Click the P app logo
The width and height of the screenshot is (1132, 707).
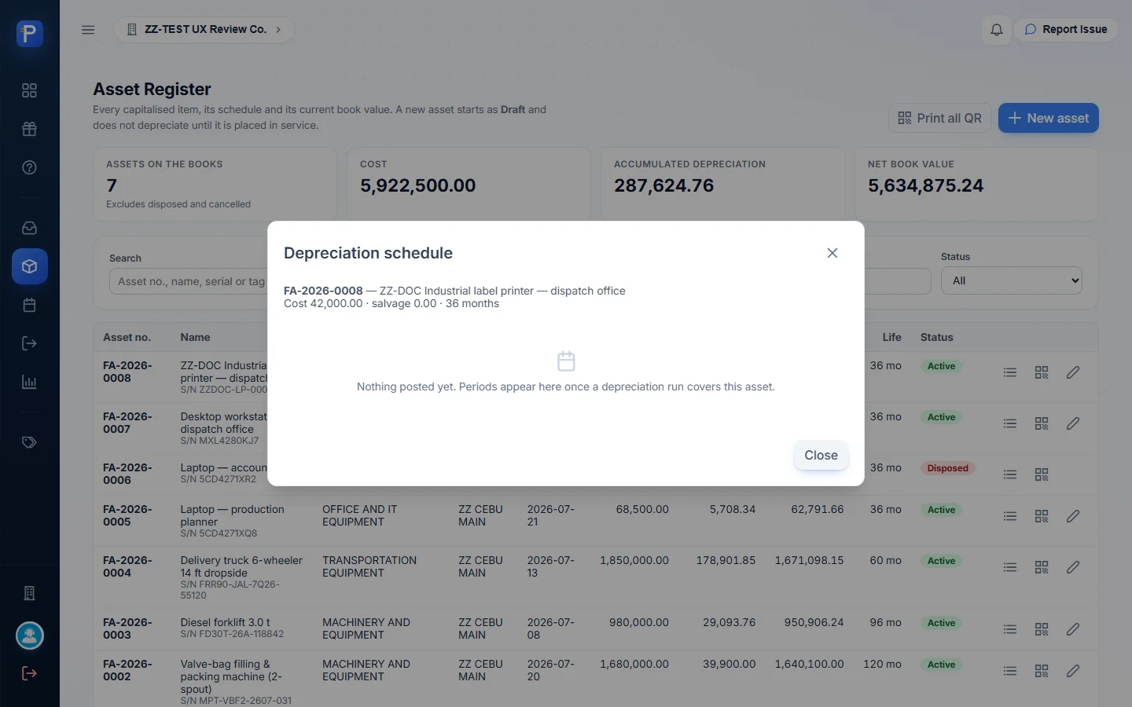pyautogui.click(x=30, y=34)
